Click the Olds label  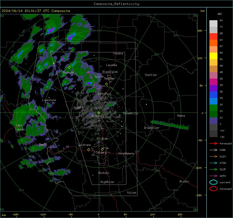[x=99, y=108]
